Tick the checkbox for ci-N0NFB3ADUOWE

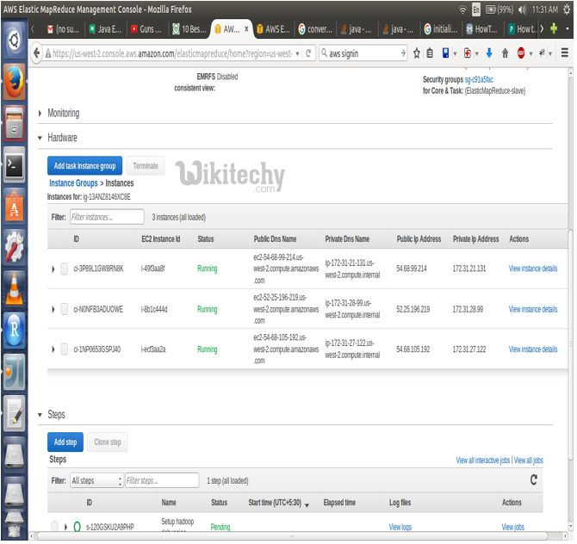[x=65, y=309]
